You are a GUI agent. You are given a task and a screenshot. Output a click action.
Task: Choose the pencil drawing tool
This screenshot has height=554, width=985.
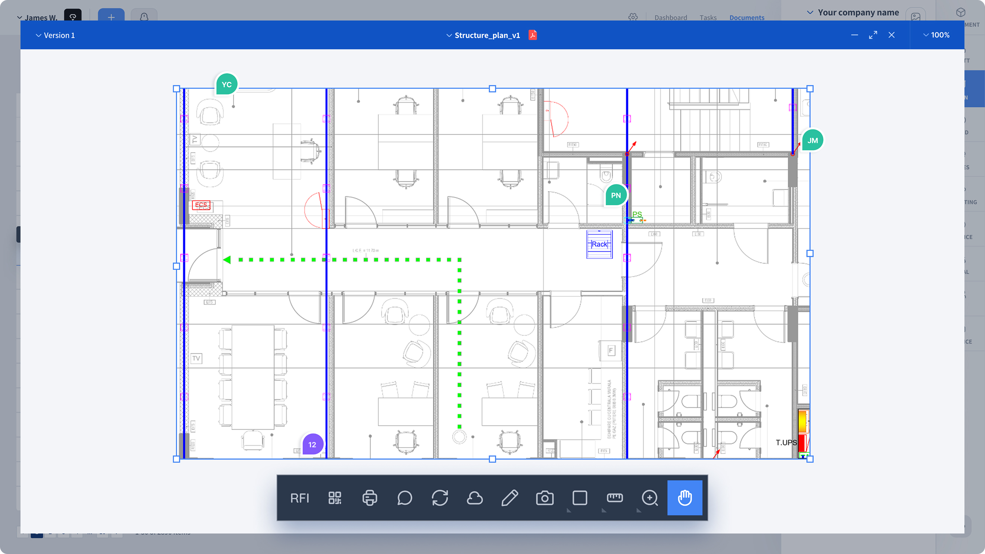pyautogui.click(x=510, y=498)
